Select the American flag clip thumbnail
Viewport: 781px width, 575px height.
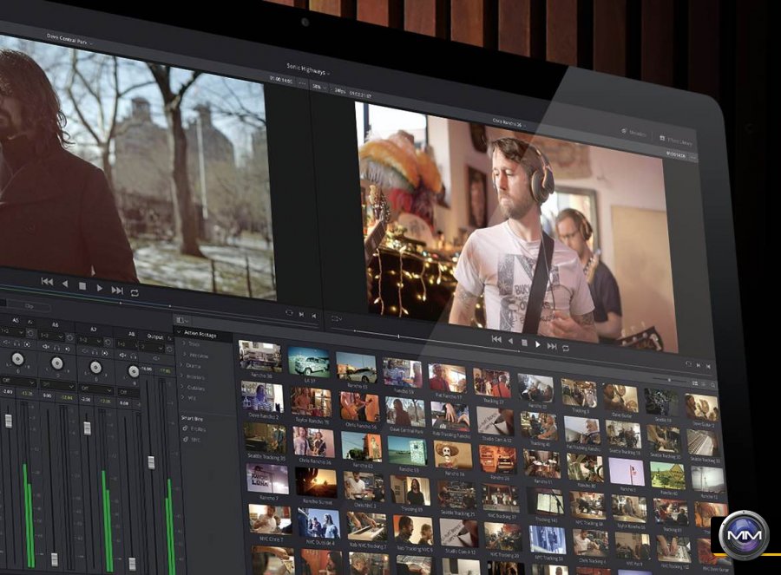[x=627, y=472]
